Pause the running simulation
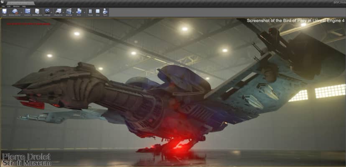 pos(90,12)
